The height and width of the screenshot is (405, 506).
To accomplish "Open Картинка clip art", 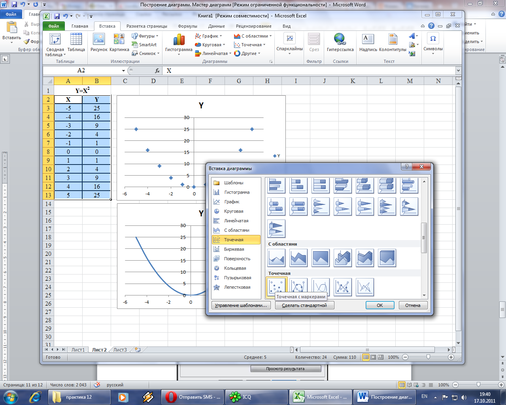I will click(119, 43).
